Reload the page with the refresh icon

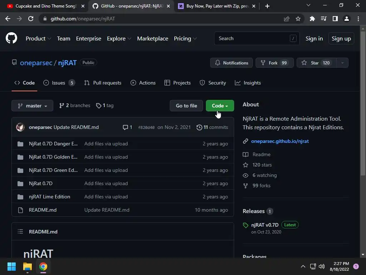(31, 19)
